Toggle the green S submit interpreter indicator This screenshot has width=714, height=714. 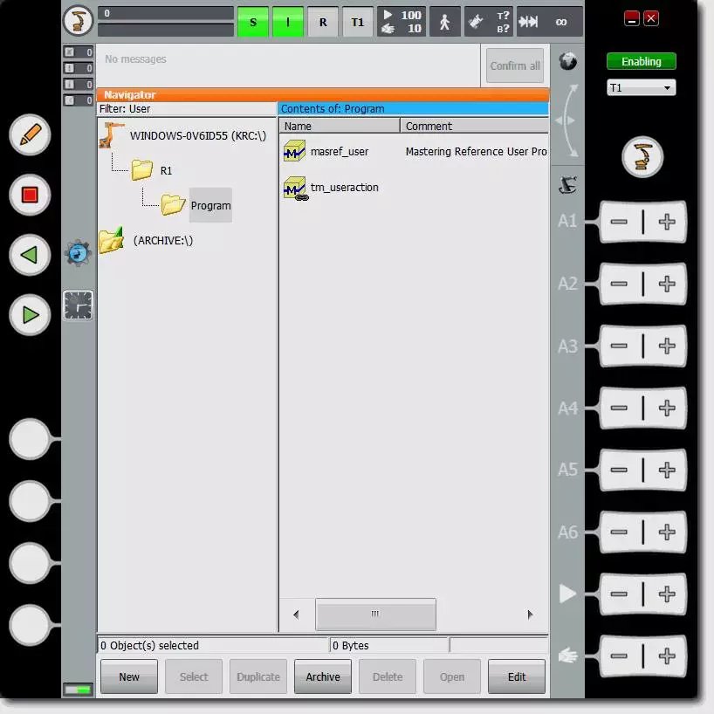click(253, 22)
